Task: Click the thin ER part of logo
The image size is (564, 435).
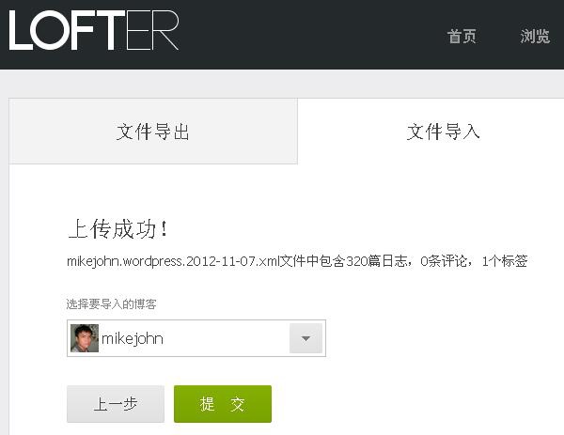Action: [x=152, y=30]
